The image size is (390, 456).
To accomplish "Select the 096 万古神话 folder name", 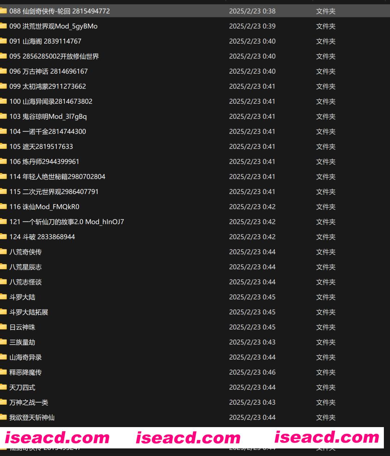I will tap(48, 72).
